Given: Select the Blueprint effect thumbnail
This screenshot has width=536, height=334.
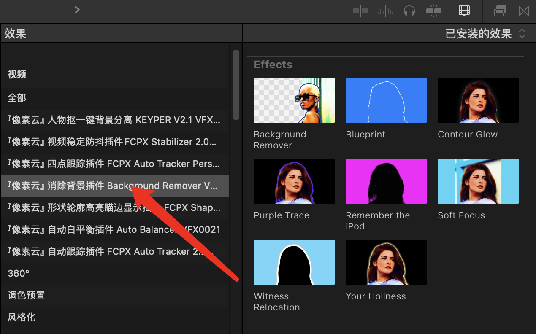Looking at the screenshot, I should [x=386, y=100].
